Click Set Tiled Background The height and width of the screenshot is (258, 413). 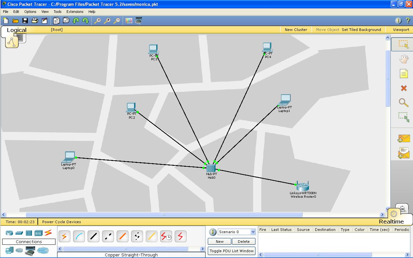tap(361, 30)
